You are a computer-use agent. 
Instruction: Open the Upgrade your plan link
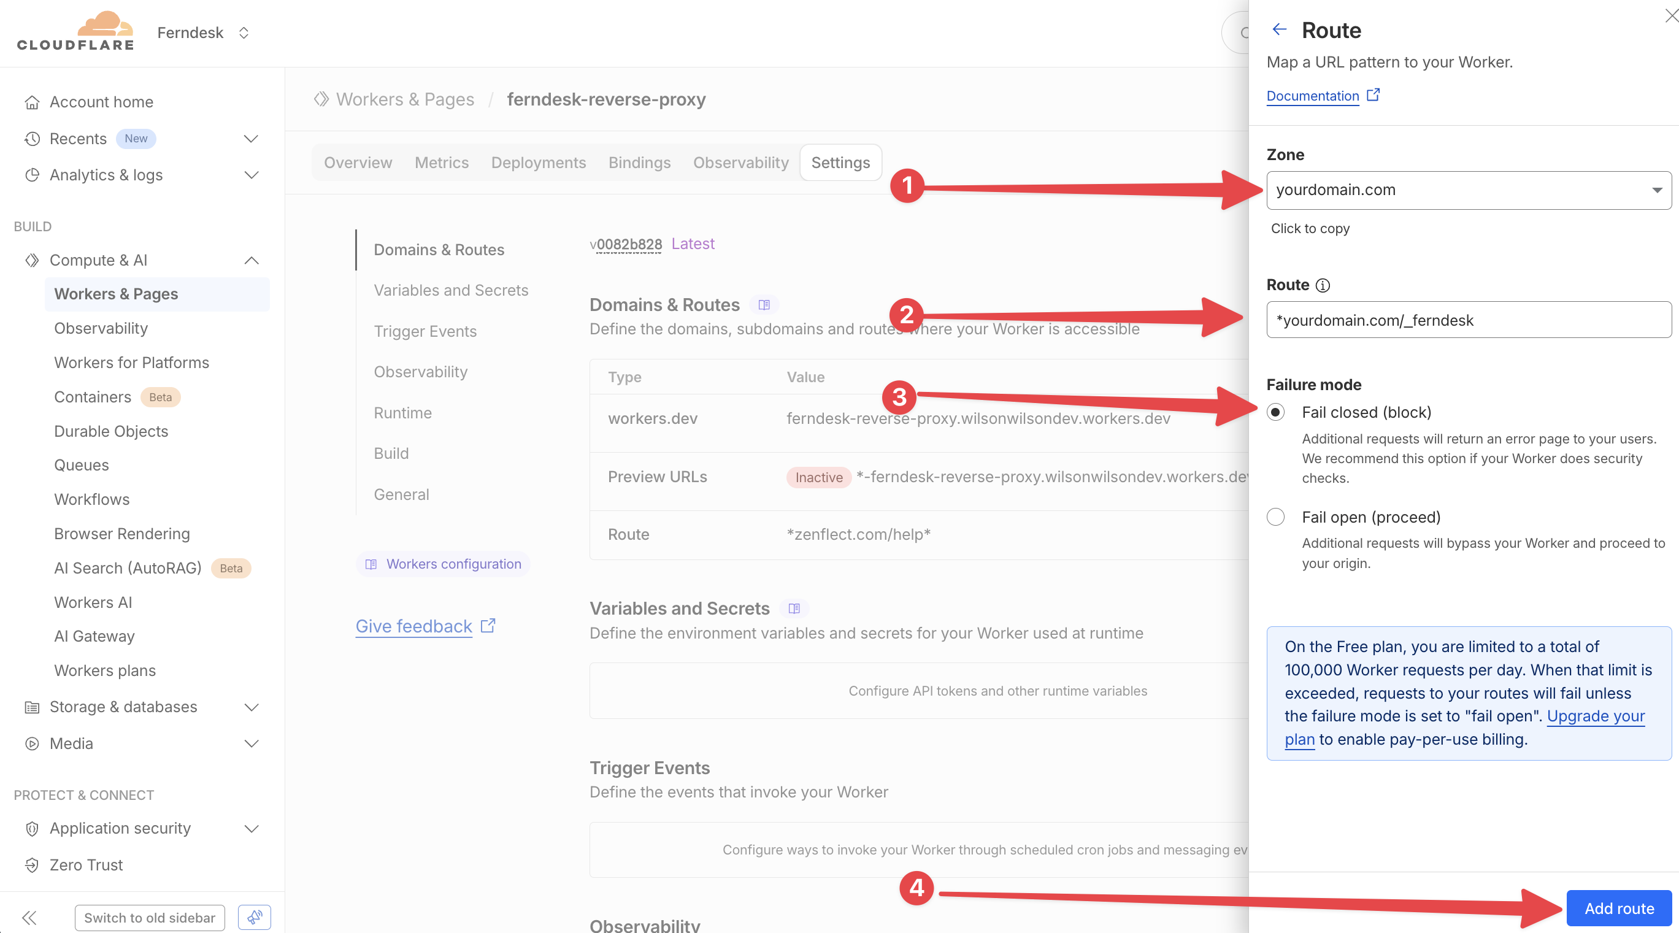click(1595, 716)
